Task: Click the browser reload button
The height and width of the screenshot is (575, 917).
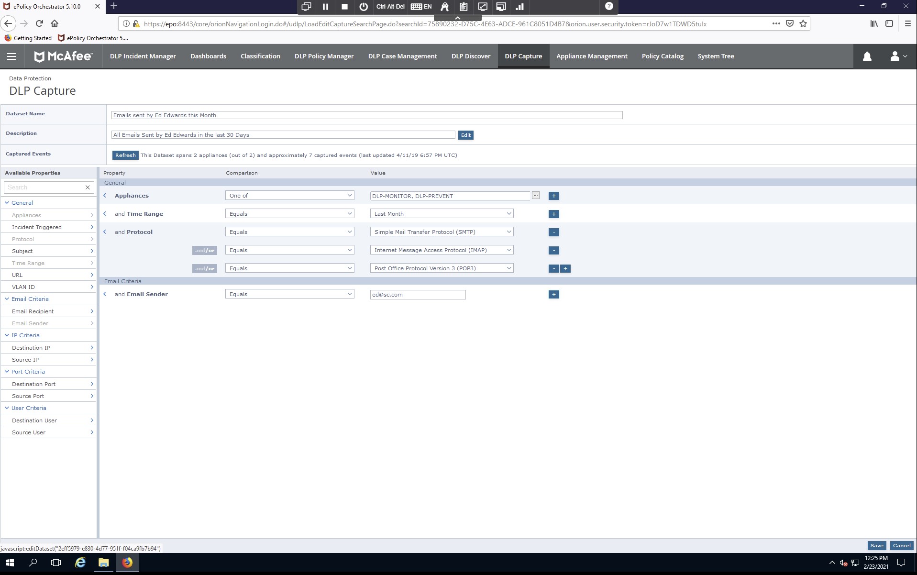Action: tap(39, 23)
